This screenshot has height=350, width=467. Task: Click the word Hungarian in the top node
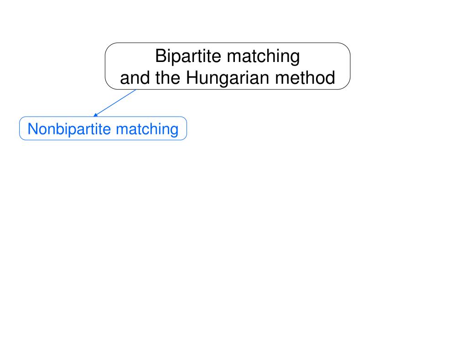(228, 78)
